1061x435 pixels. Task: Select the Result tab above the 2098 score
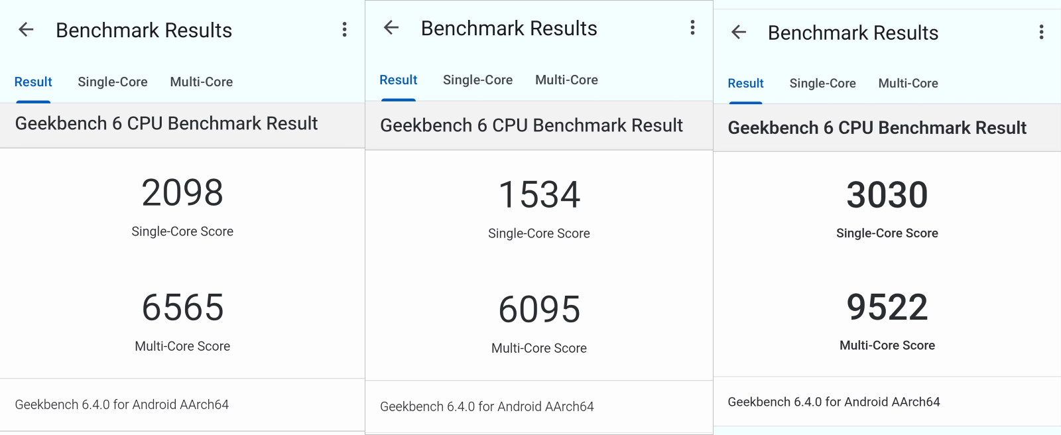[33, 82]
